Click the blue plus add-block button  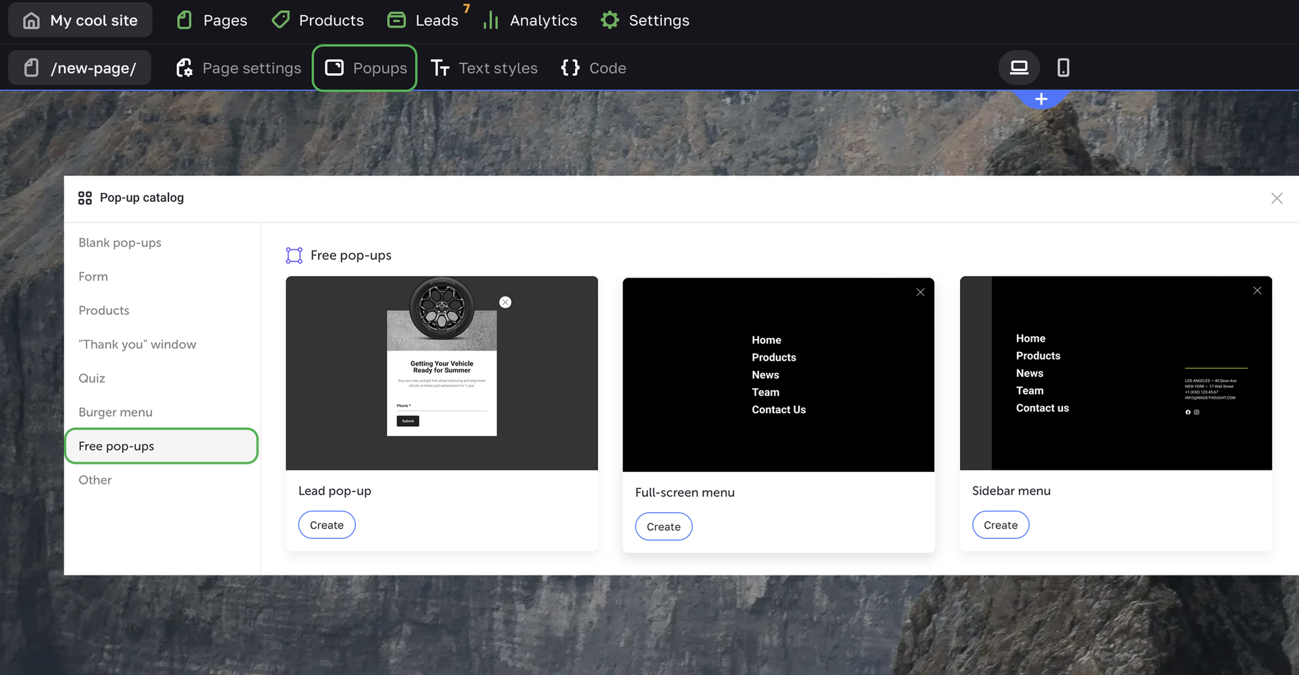1041,100
